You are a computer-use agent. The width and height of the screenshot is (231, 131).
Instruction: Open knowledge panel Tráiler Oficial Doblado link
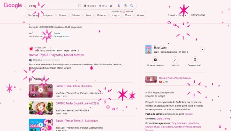pos(175,78)
